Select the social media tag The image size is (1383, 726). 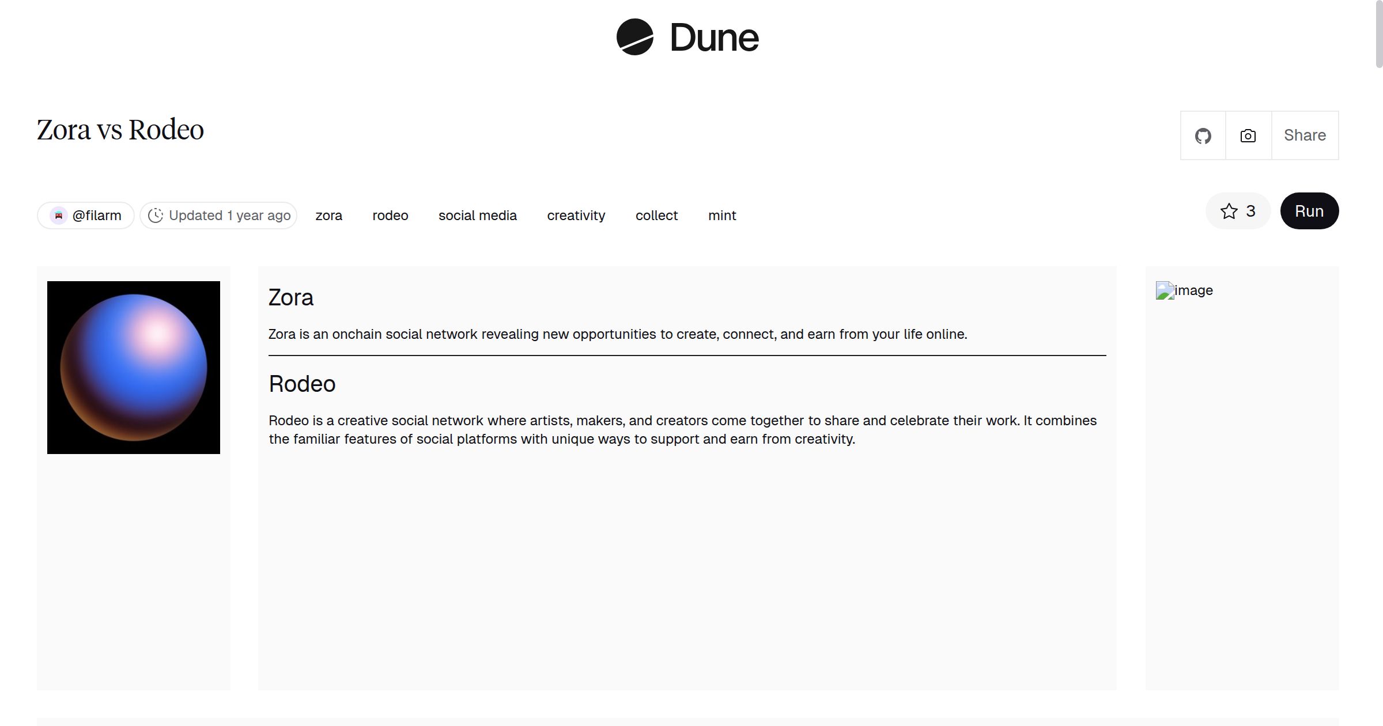point(477,215)
